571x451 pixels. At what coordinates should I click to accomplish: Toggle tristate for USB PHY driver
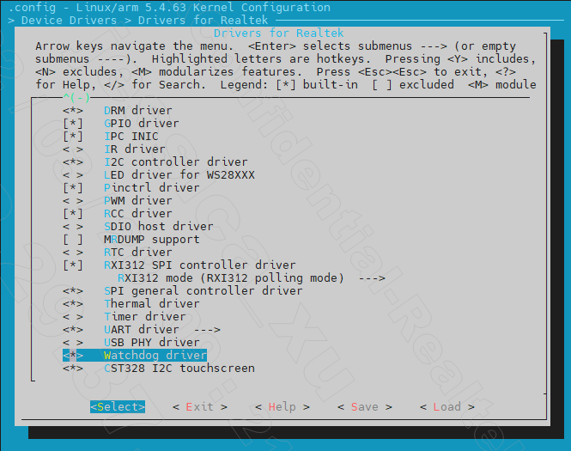point(73,343)
